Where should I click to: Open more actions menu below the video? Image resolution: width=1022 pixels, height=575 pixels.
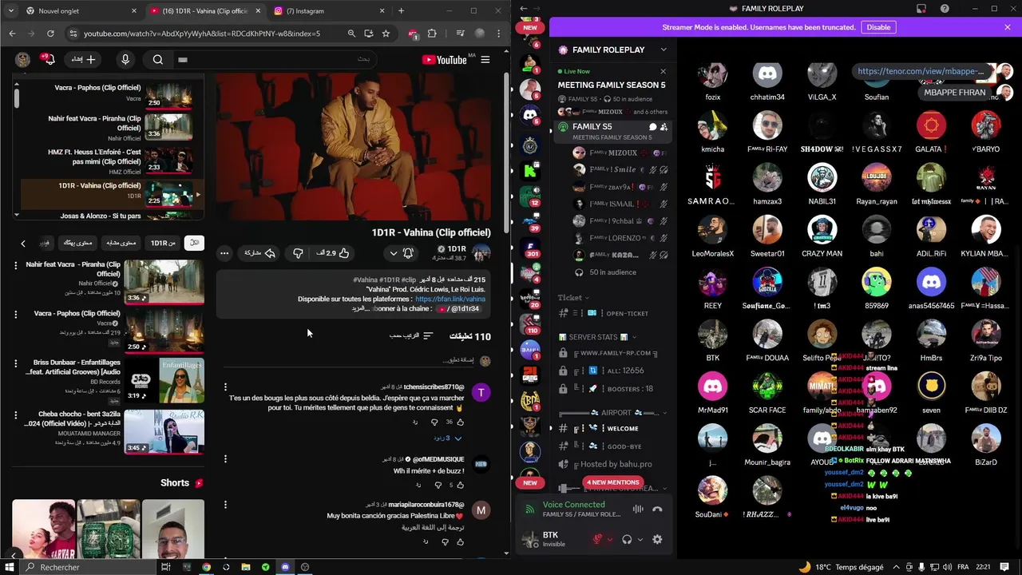[224, 253]
